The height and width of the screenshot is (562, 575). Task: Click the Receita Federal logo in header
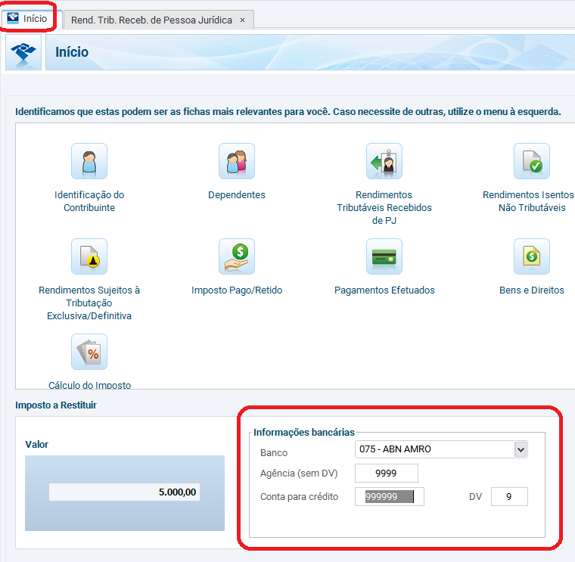pyautogui.click(x=23, y=52)
